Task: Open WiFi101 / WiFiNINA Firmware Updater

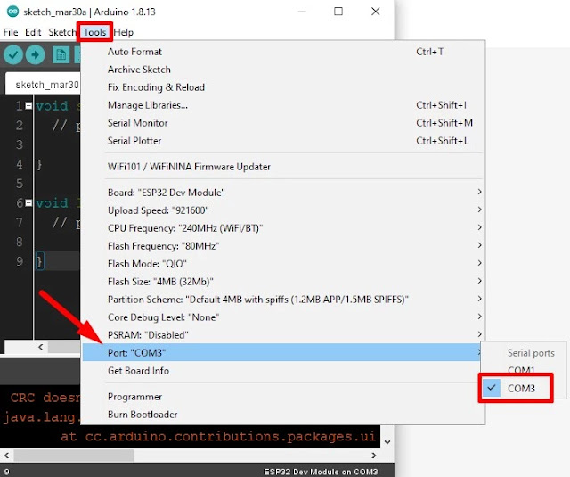Action: coord(283,167)
